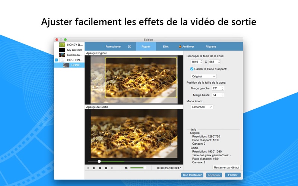This screenshot has height=186, width=298.
Task: Click the lock icon beside Améliorer
Action: pyautogui.click(x=180, y=46)
